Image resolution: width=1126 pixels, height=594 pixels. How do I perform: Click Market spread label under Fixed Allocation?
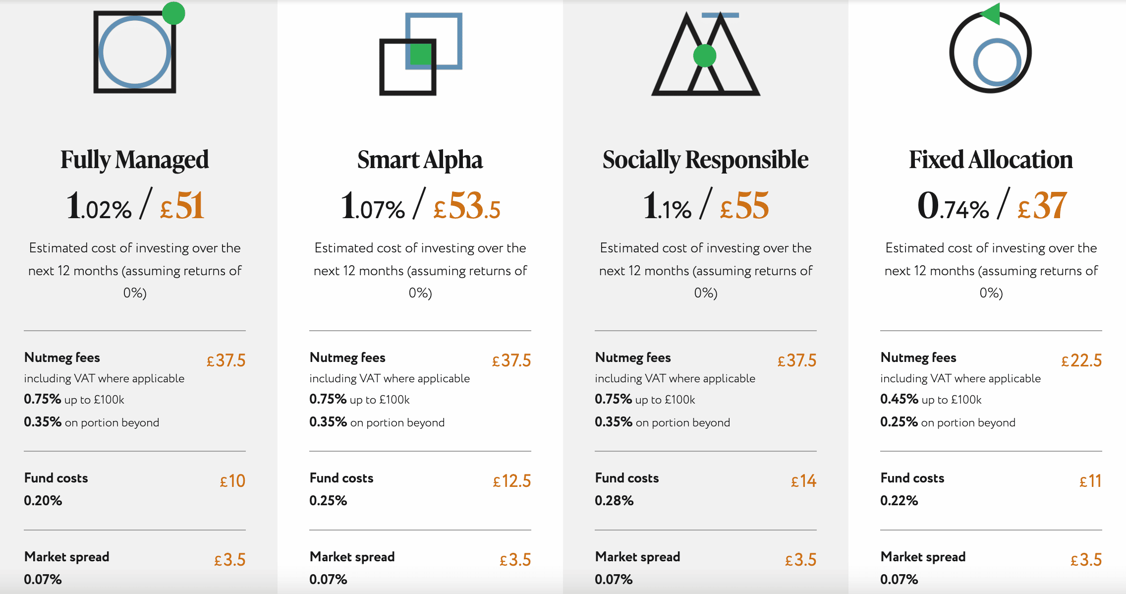923,557
